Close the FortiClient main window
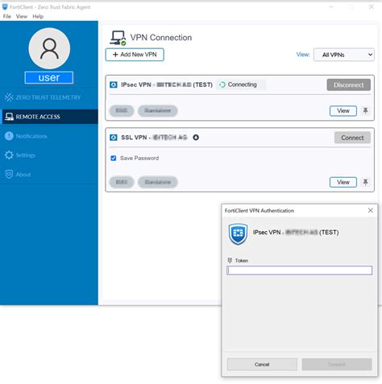Image resolution: width=382 pixels, height=384 pixels. pyautogui.click(x=372, y=7)
